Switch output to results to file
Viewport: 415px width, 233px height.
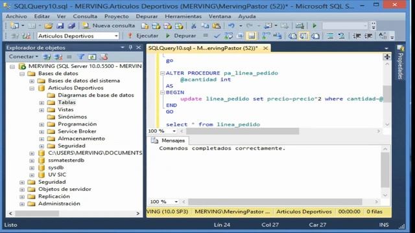(x=315, y=36)
